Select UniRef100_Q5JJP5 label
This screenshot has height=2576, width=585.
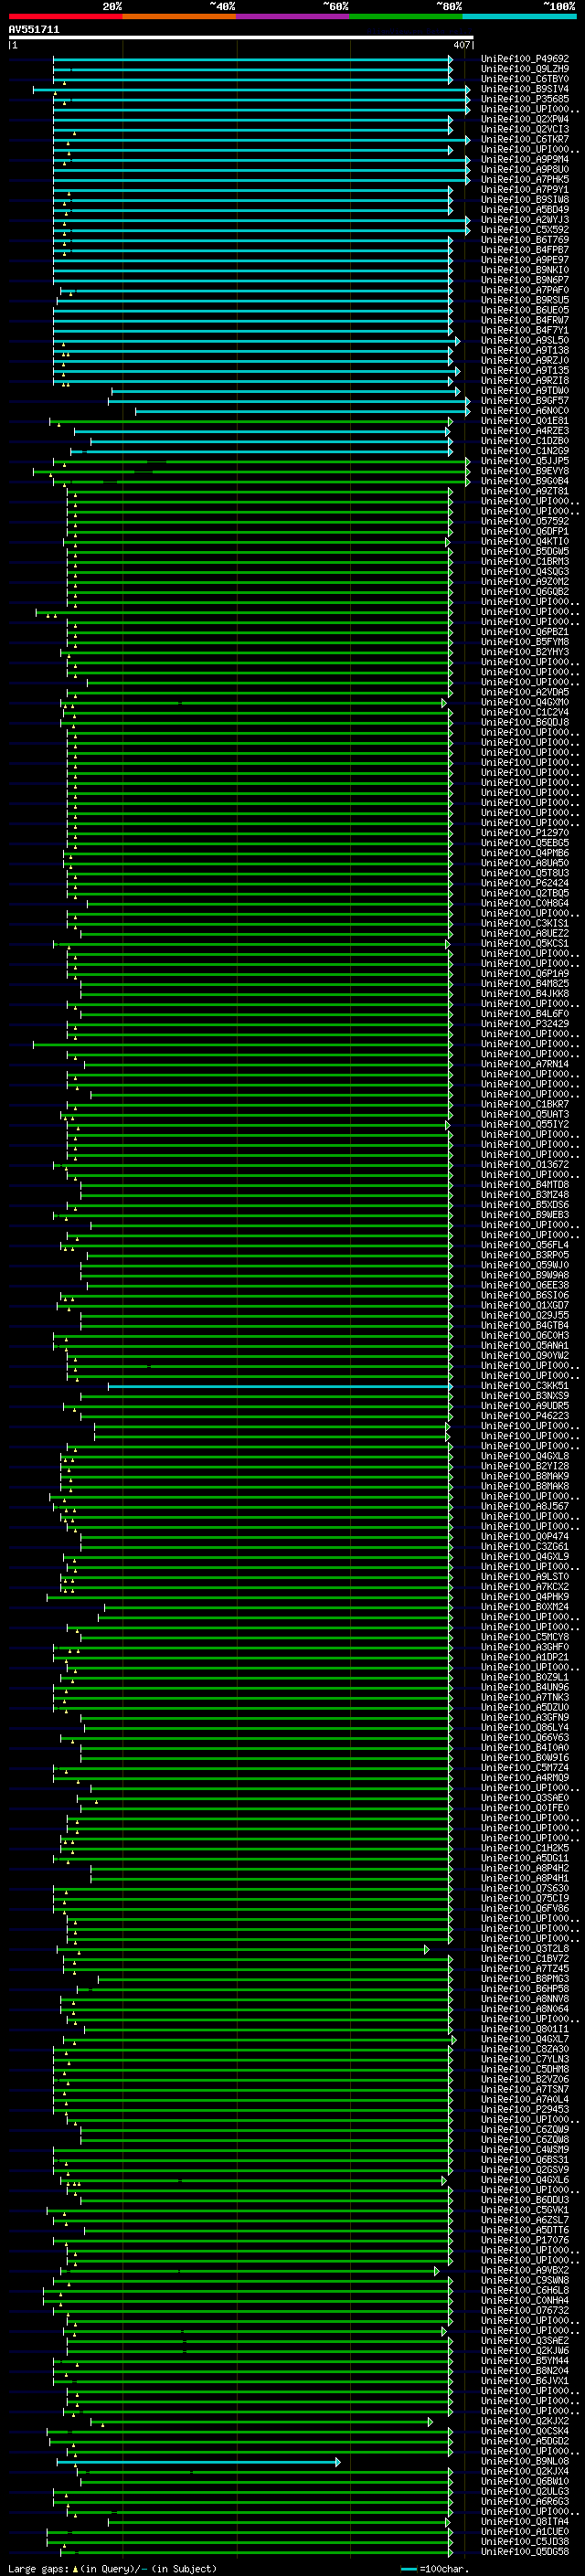point(525,461)
